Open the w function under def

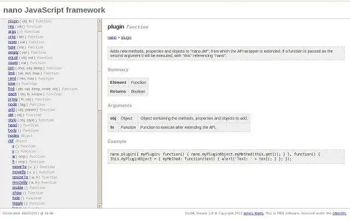[x=14, y=157]
